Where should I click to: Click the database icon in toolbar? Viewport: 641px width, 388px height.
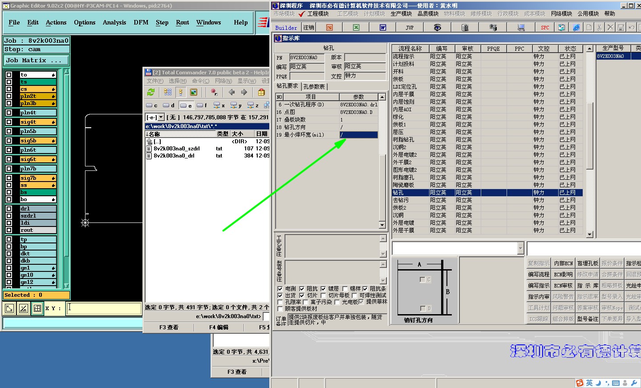pos(465,28)
